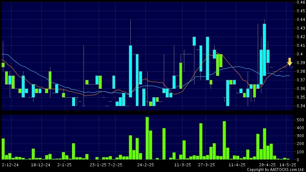Click the 0.39 price axis label
The image size is (306, 172).
click(301, 63)
